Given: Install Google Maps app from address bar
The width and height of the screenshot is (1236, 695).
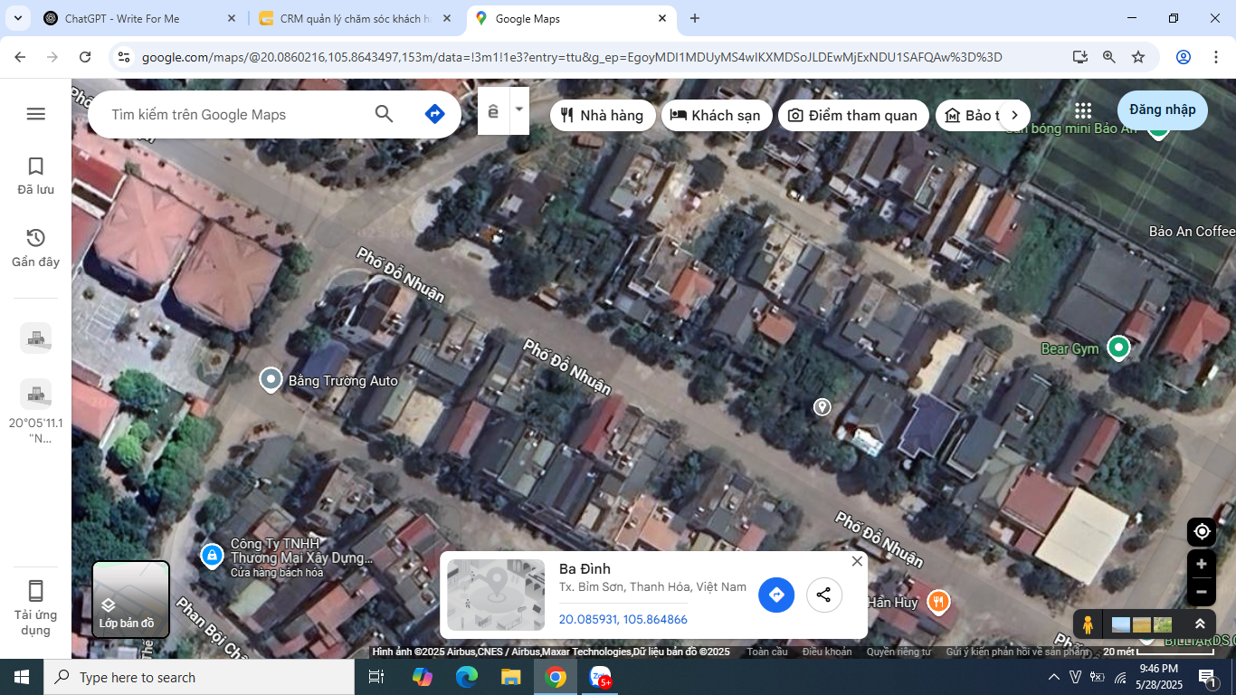Looking at the screenshot, I should (1079, 57).
